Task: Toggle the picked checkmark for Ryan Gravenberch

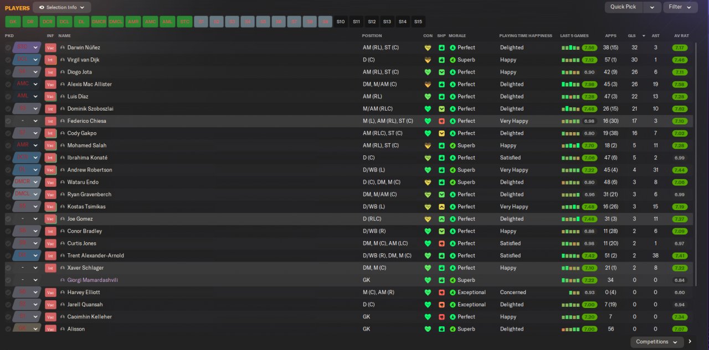Action: click(8, 194)
